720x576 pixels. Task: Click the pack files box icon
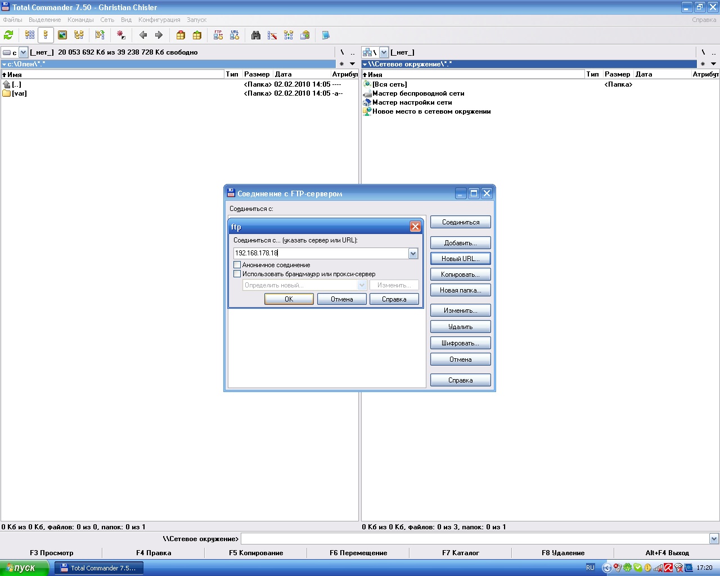(x=181, y=35)
